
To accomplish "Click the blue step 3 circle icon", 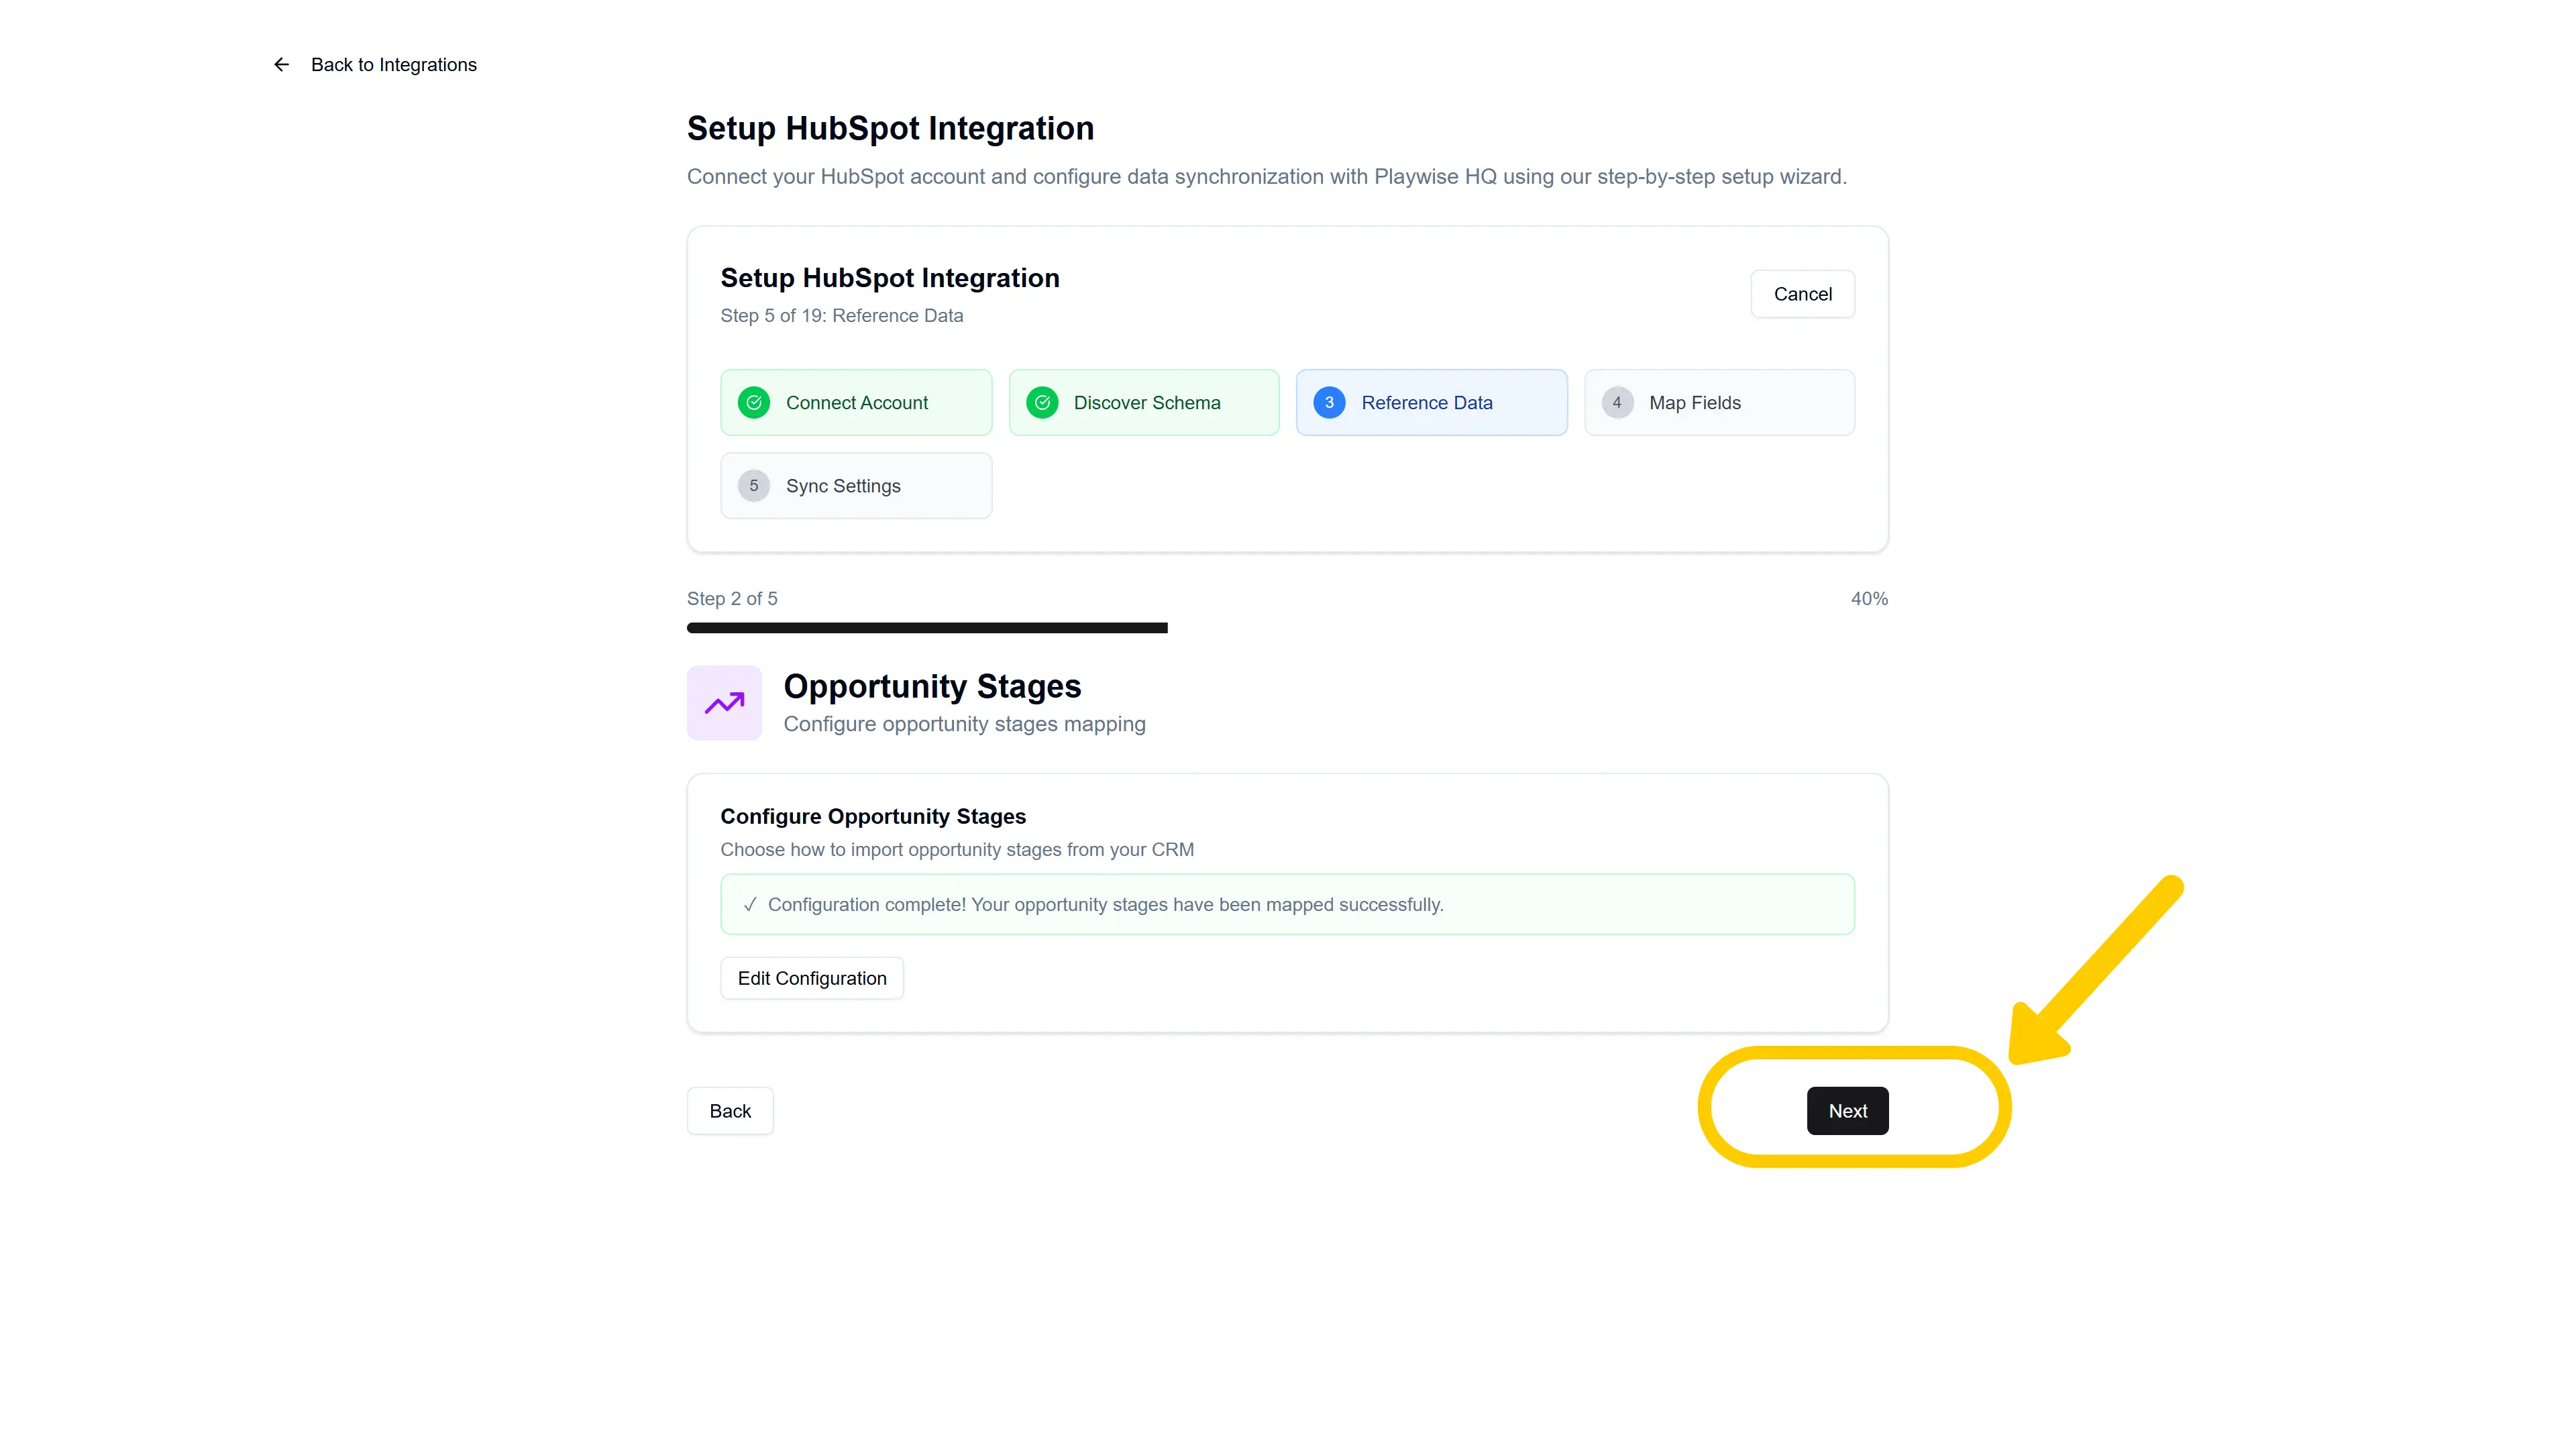I will coord(1329,403).
